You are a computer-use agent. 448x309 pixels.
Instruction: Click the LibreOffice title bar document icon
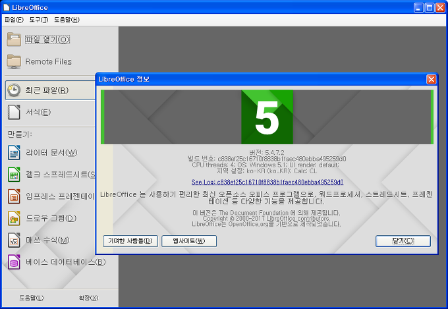pos(7,7)
